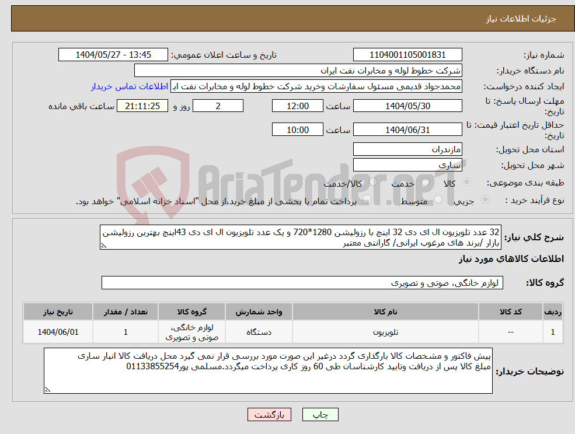Screen dimensions: 575x434
Task: Click the request creator name field
Action: click(316, 86)
